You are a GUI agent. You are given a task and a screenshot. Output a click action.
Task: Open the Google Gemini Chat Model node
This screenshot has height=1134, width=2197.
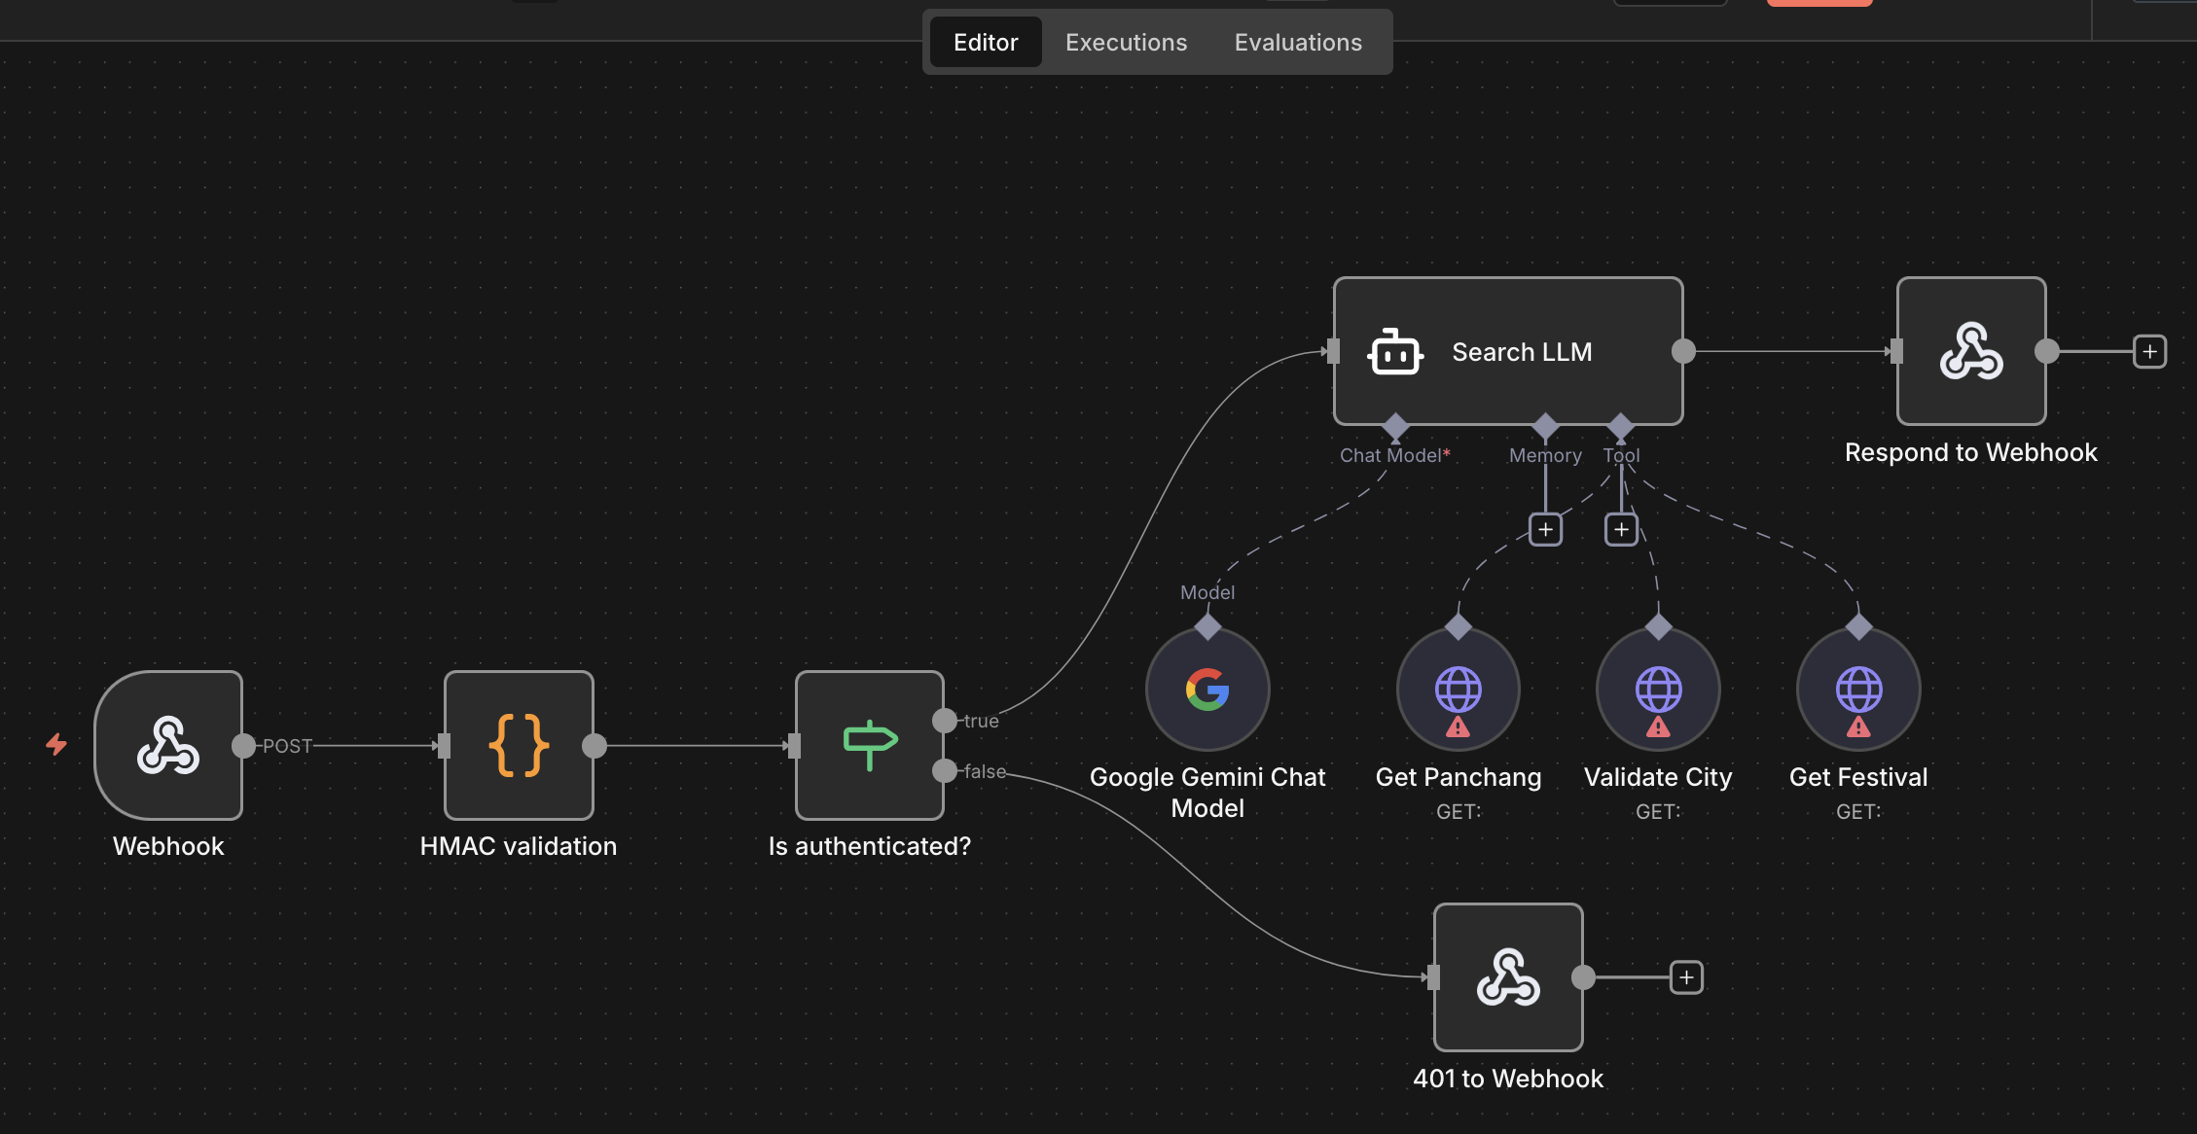pos(1207,690)
